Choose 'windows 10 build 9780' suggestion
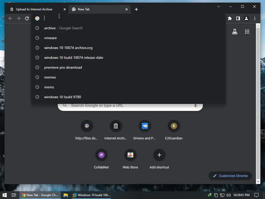265x199 pixels. click(128, 97)
